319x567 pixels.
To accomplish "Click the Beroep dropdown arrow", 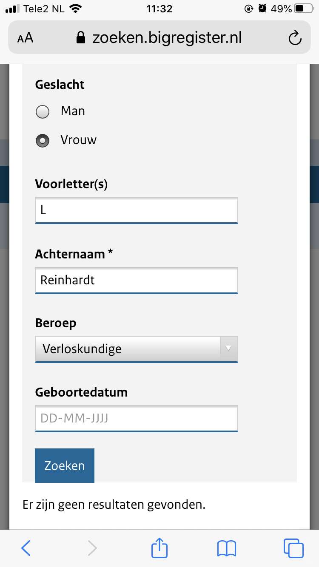I will coord(229,349).
